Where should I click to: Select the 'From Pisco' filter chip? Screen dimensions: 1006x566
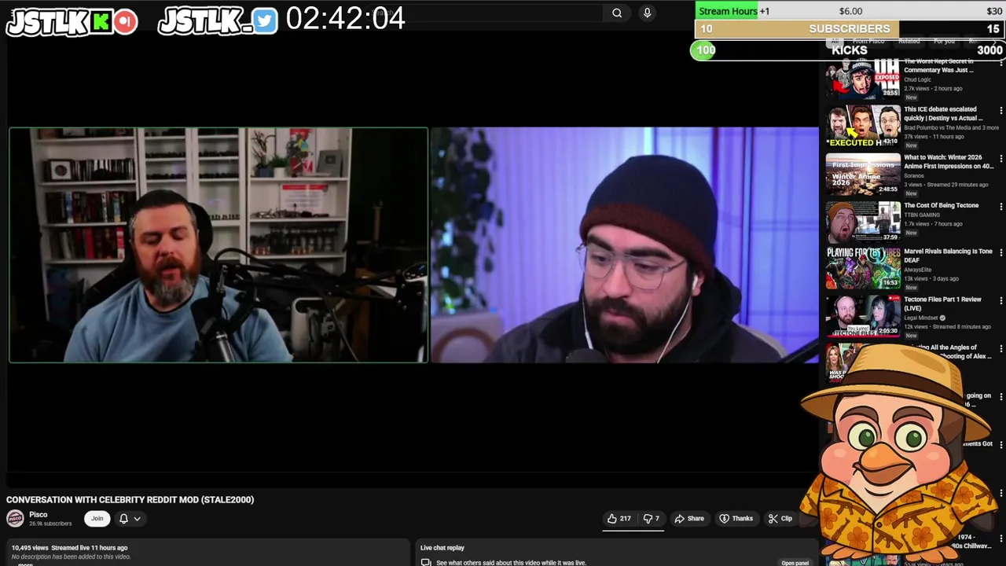pyautogui.click(x=868, y=41)
